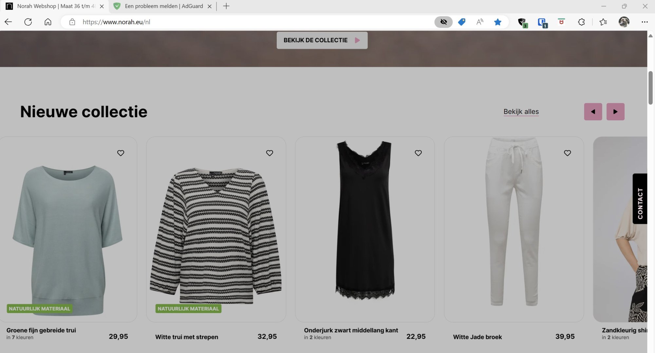This screenshot has height=353, width=655.
Task: Click heart icon on Witte Jade broek
Action: pos(567,153)
